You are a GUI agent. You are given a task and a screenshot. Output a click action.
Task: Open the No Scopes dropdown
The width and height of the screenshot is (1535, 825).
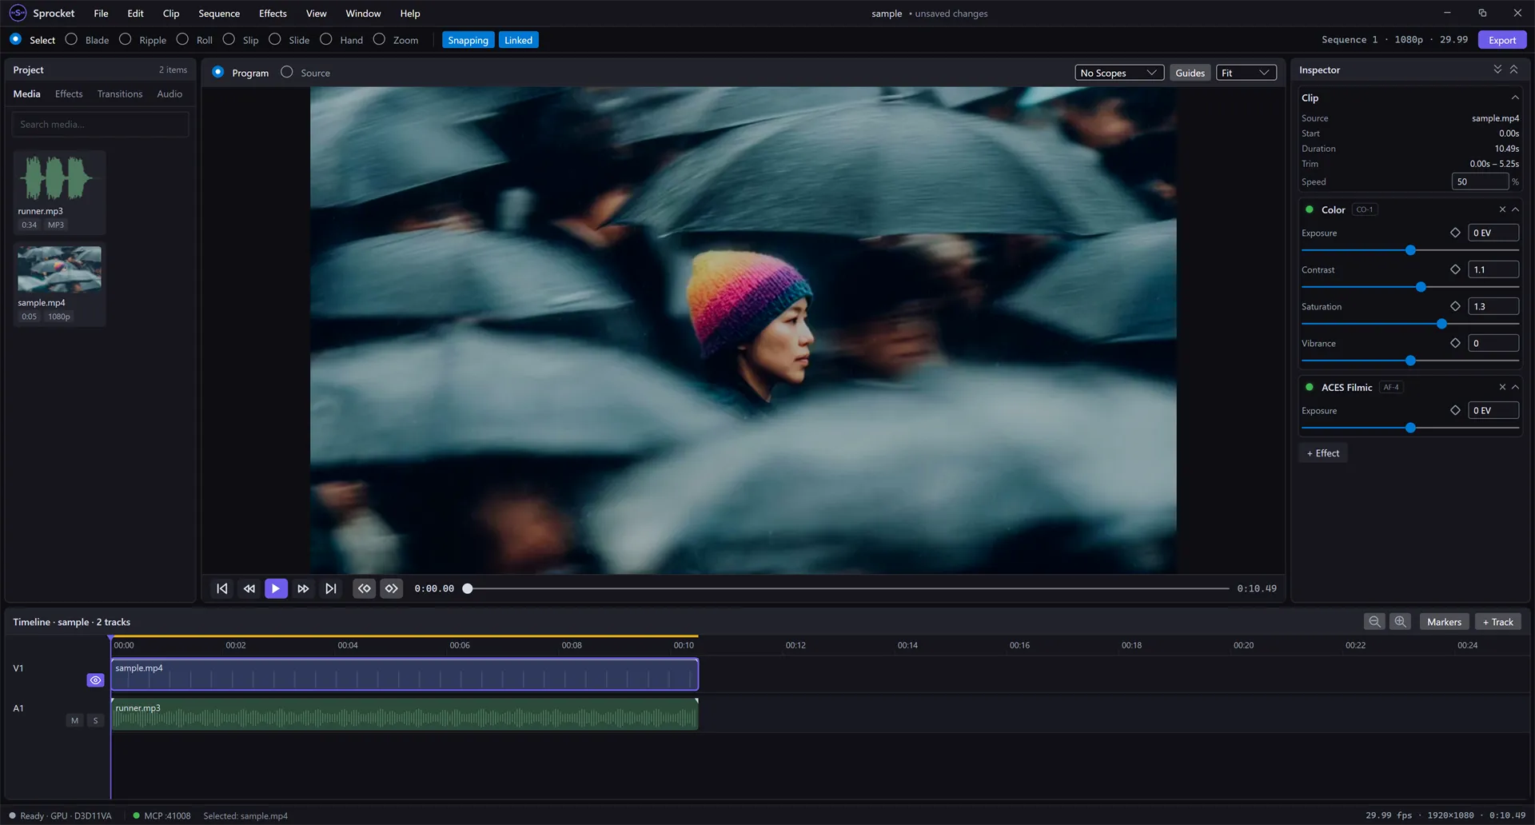tap(1119, 73)
